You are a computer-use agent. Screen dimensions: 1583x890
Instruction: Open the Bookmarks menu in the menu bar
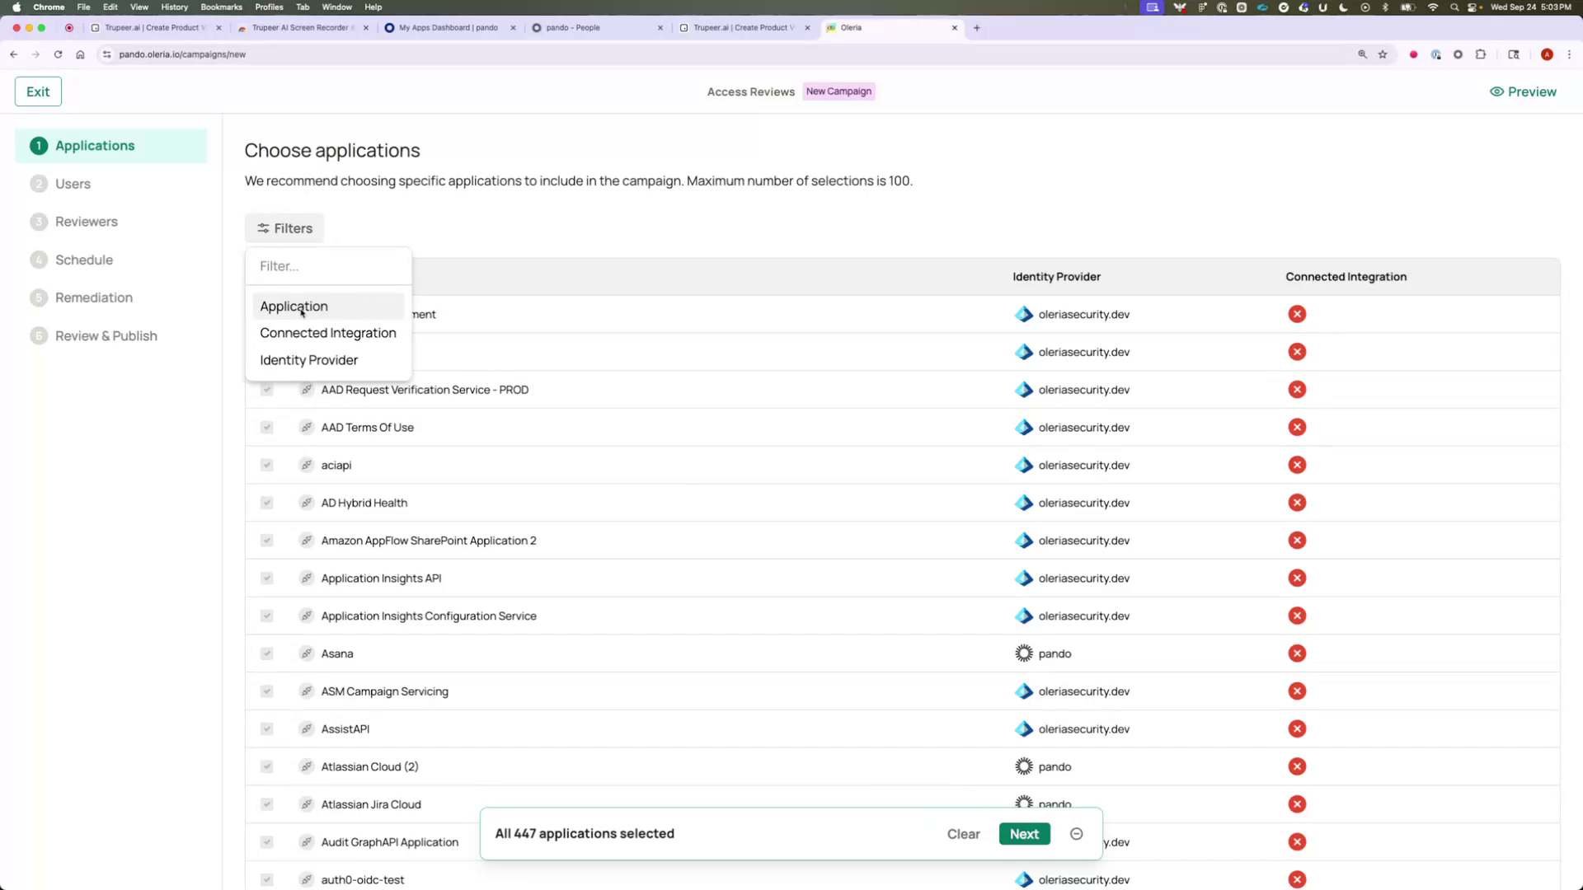coord(221,7)
